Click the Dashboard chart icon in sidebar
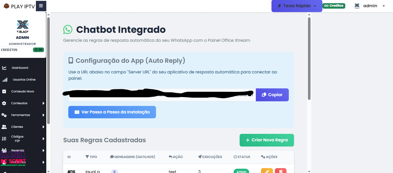This screenshot has width=393, height=173. coord(4,68)
